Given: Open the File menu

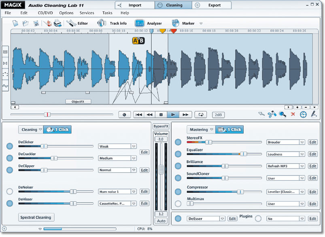Looking at the screenshot, I should [8, 13].
